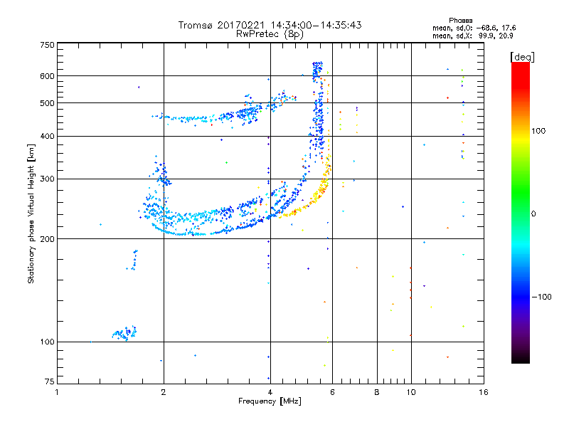Click the frequency axis tick label '8'
The image size is (569, 427).
377,392
